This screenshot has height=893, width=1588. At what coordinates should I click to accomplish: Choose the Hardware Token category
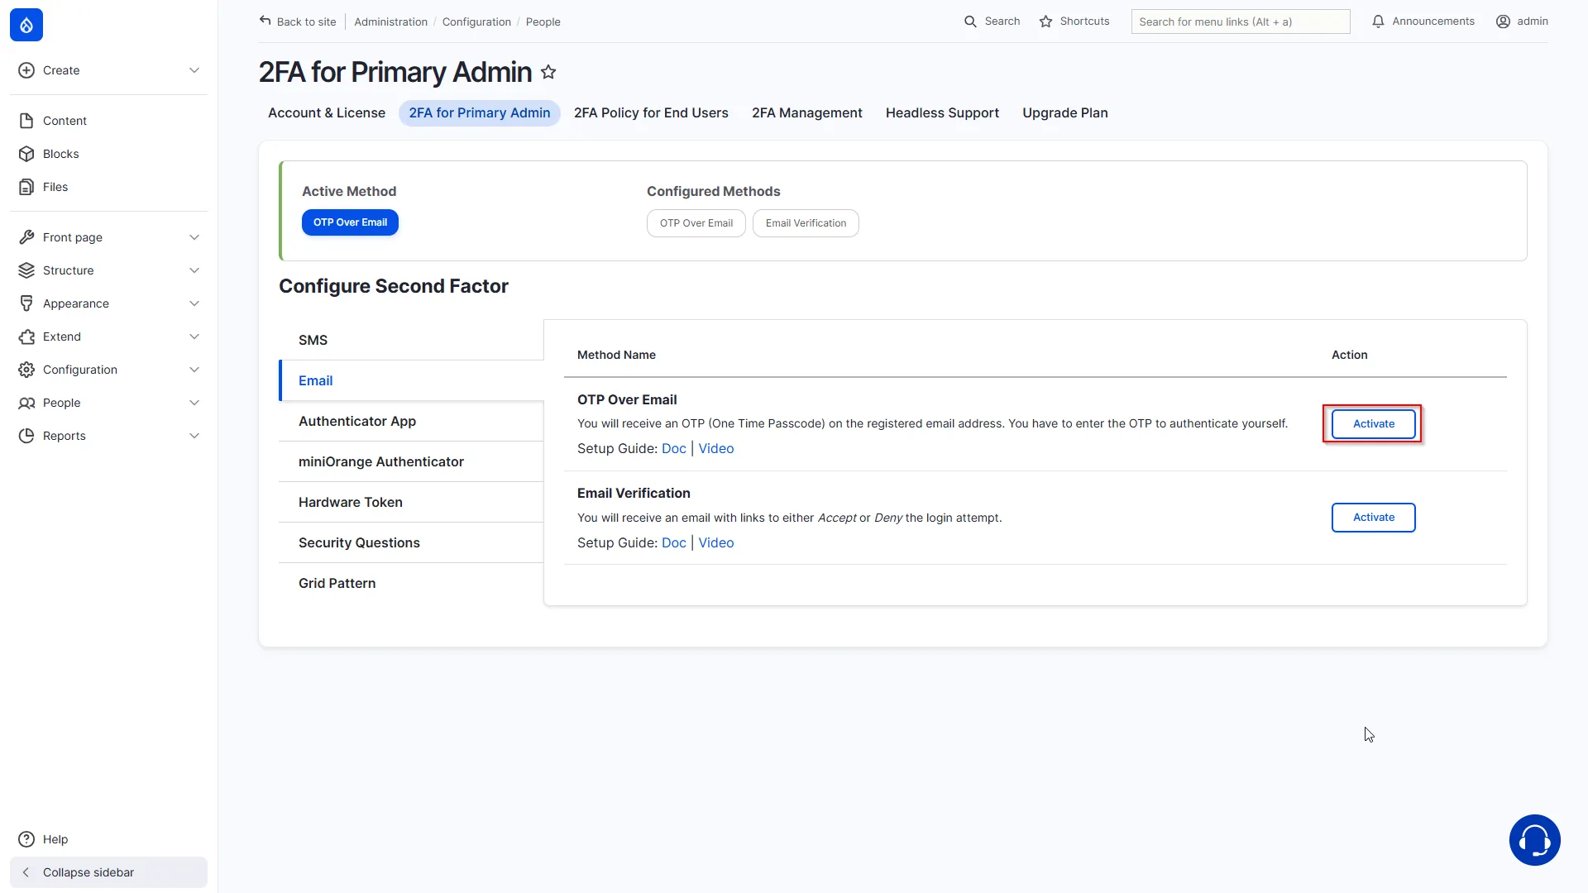[x=411, y=502]
